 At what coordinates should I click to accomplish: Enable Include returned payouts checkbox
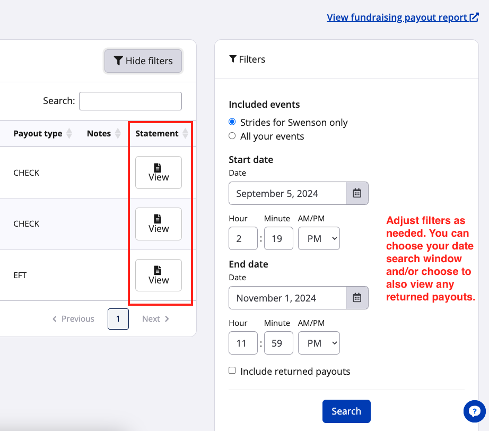(232, 370)
